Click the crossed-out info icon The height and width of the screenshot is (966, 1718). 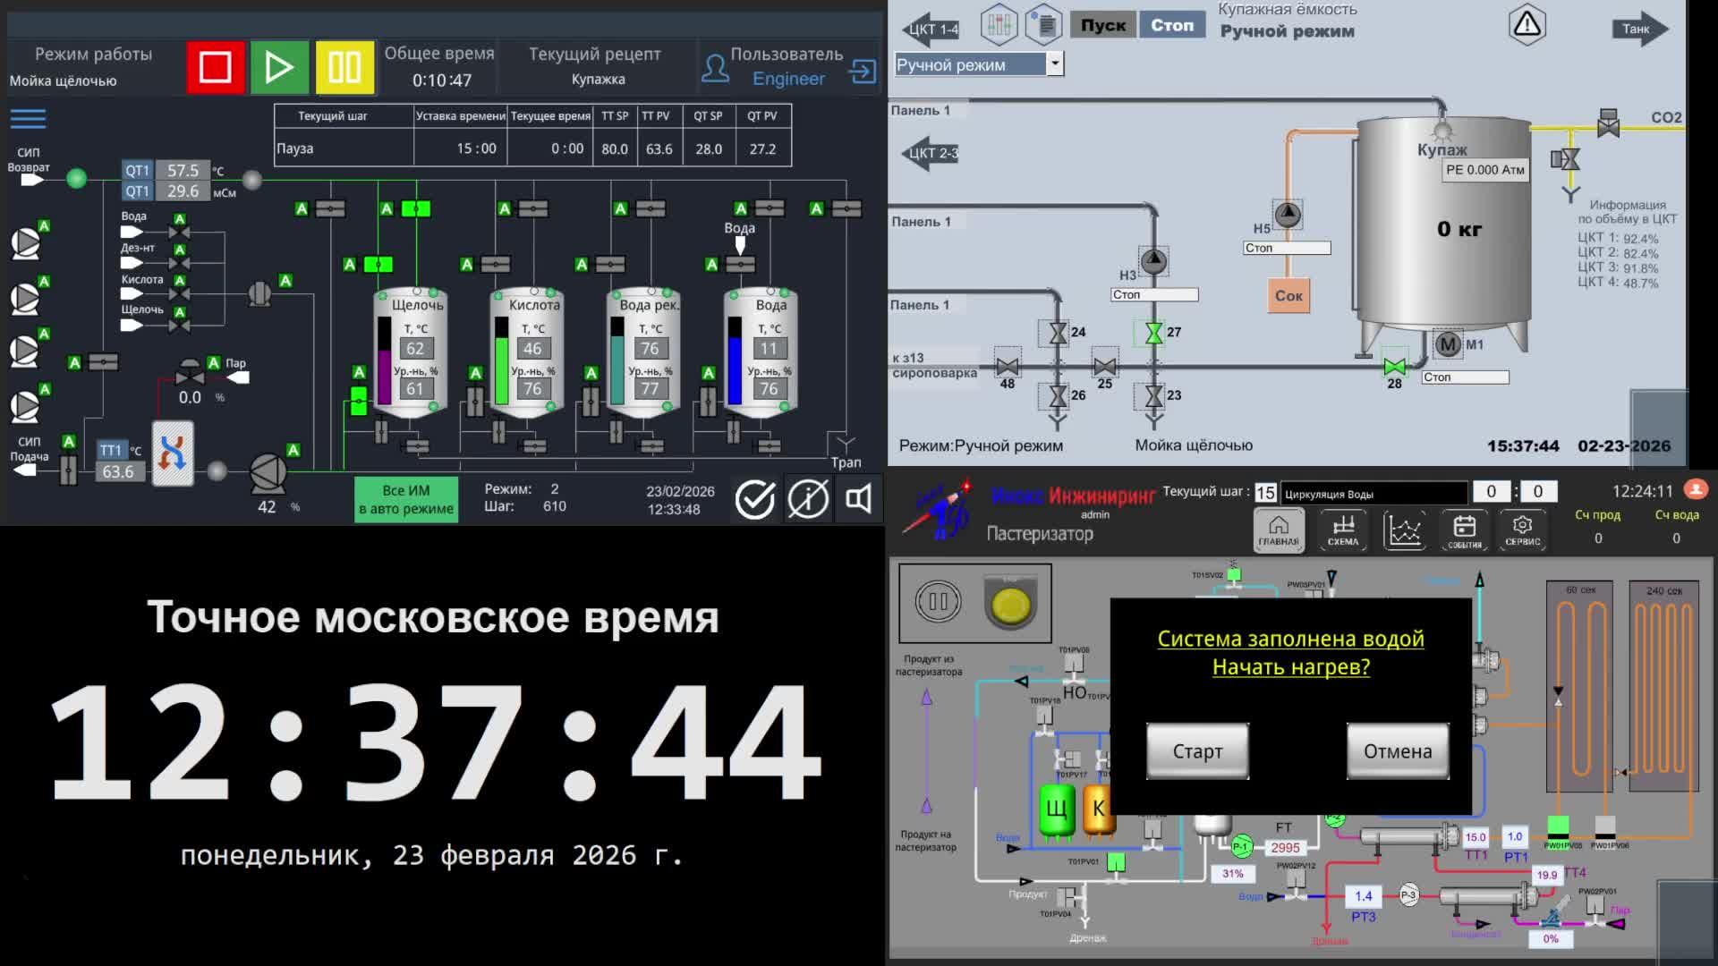807,499
